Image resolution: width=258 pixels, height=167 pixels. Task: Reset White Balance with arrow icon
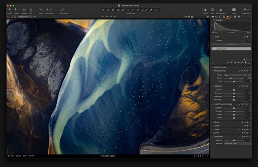(x=245, y=71)
